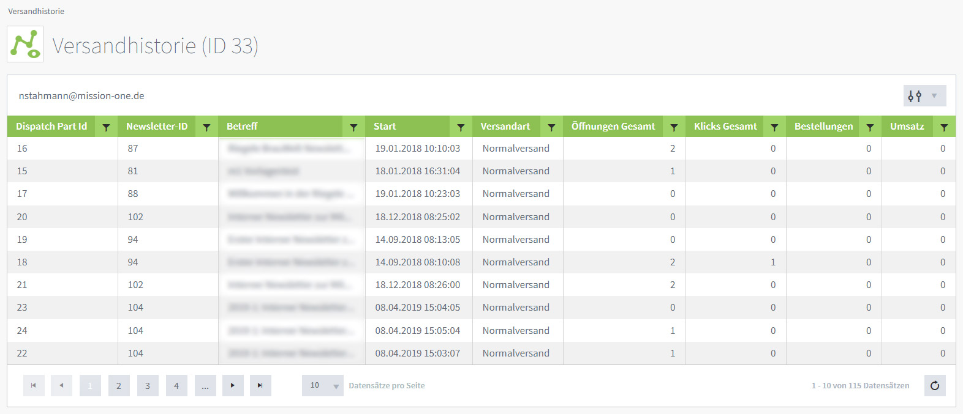The height and width of the screenshot is (414, 963).
Task: Open the filter for the Start column
Action: pyautogui.click(x=461, y=127)
